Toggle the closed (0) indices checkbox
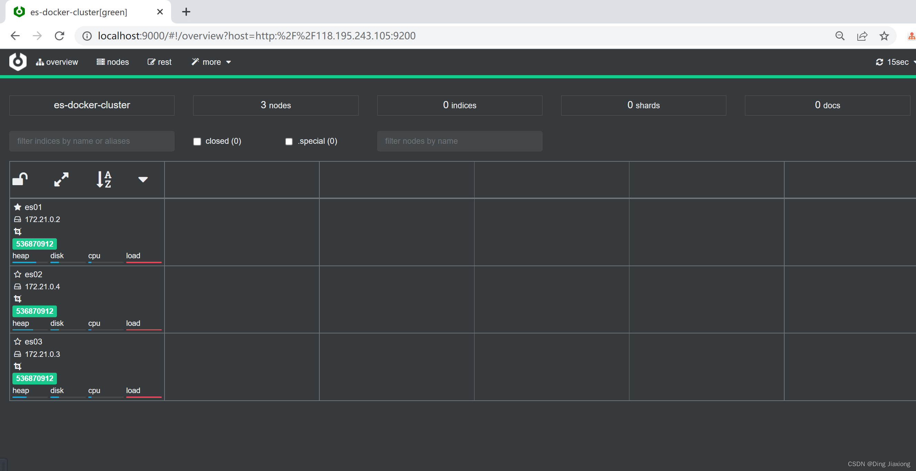This screenshot has width=916, height=471. (197, 141)
